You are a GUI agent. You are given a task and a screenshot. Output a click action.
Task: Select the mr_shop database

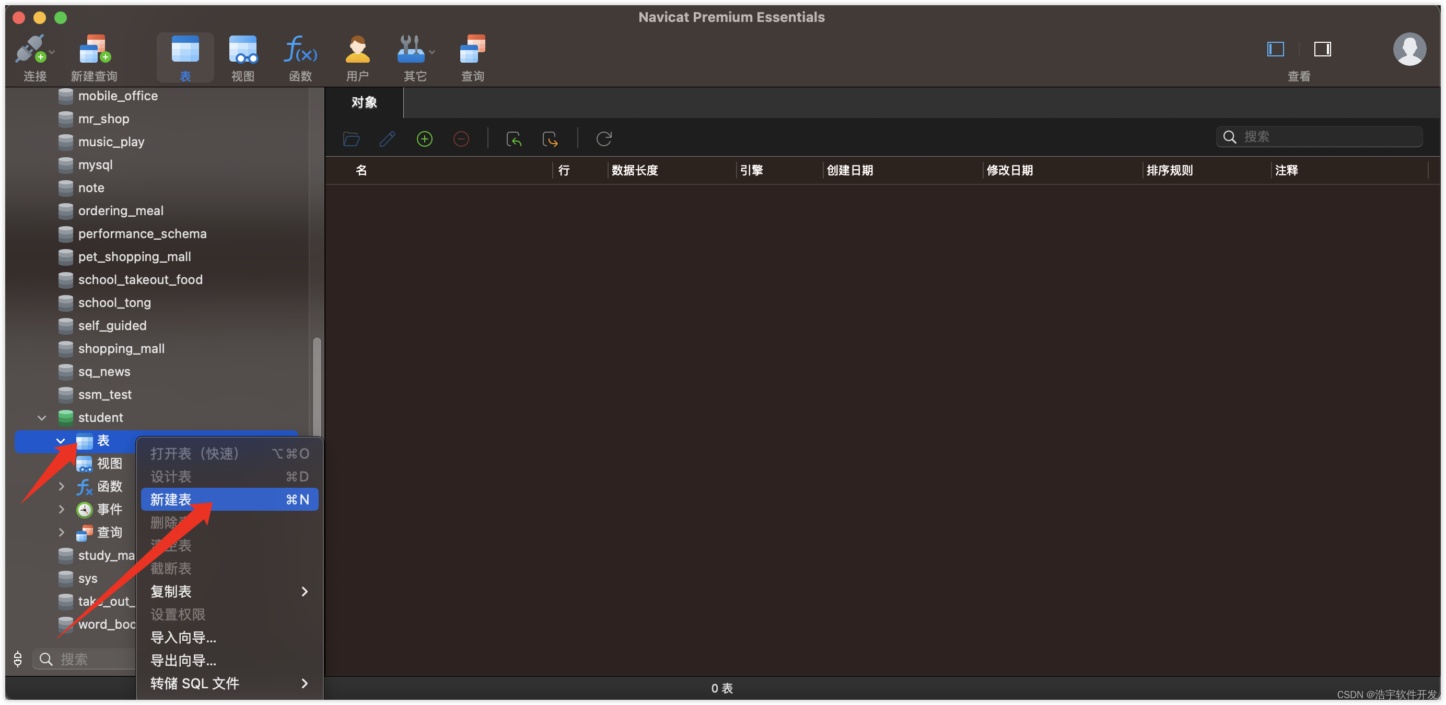(104, 119)
